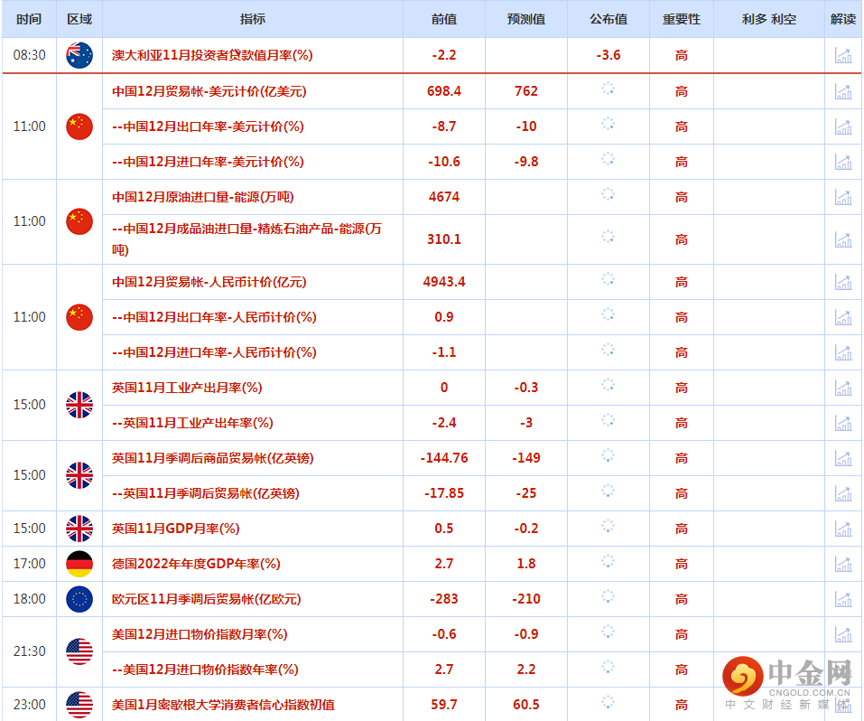Click the 英国11月工业产出月率 link

[x=187, y=388]
